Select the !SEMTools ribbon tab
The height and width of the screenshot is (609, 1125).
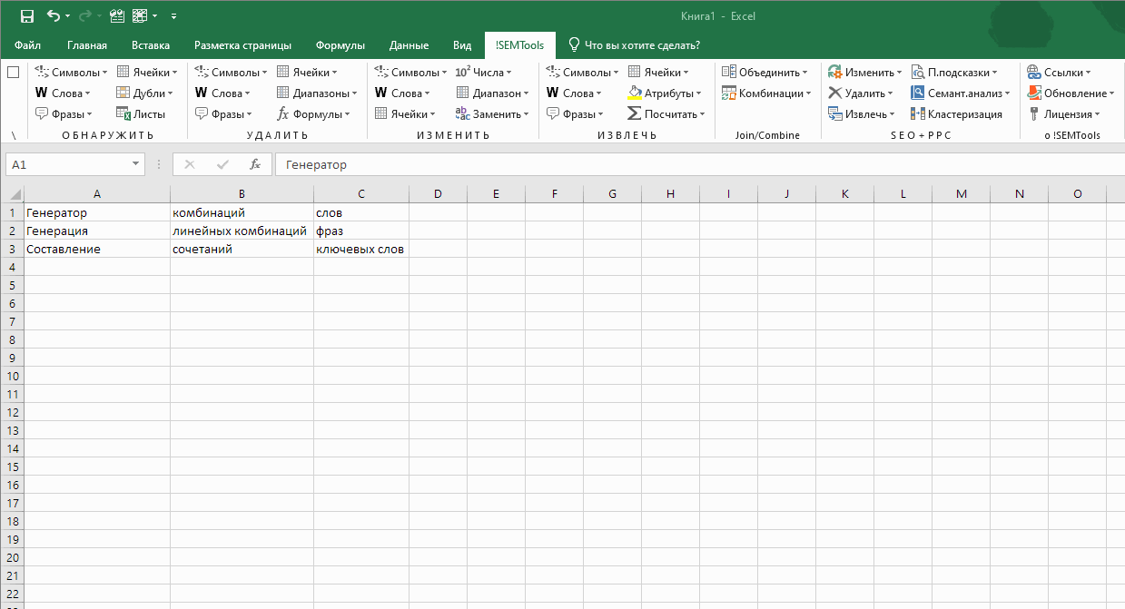[520, 45]
